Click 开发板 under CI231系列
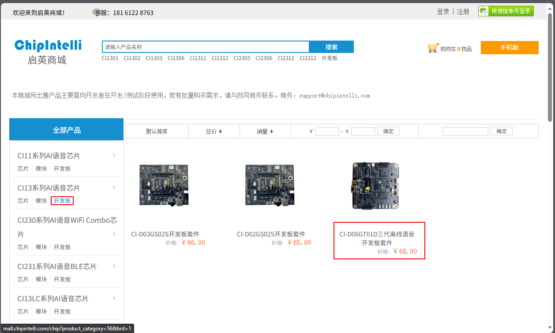The height and width of the screenshot is (333, 555). point(62,279)
